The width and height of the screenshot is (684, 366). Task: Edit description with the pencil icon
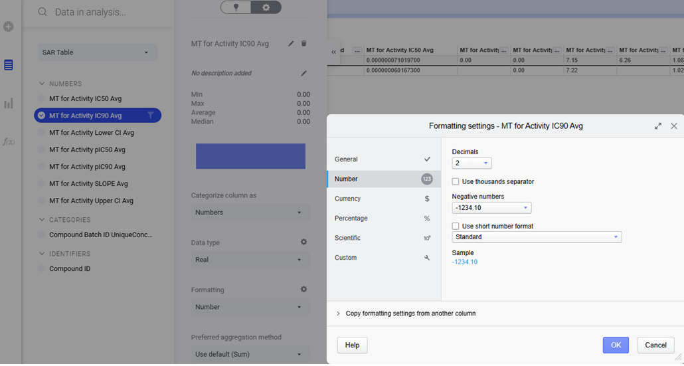click(x=303, y=73)
